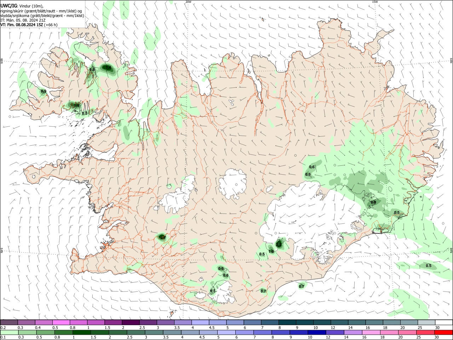Click the '20W' longitude label at top
The image size is (453, 340).
pos(188,2)
